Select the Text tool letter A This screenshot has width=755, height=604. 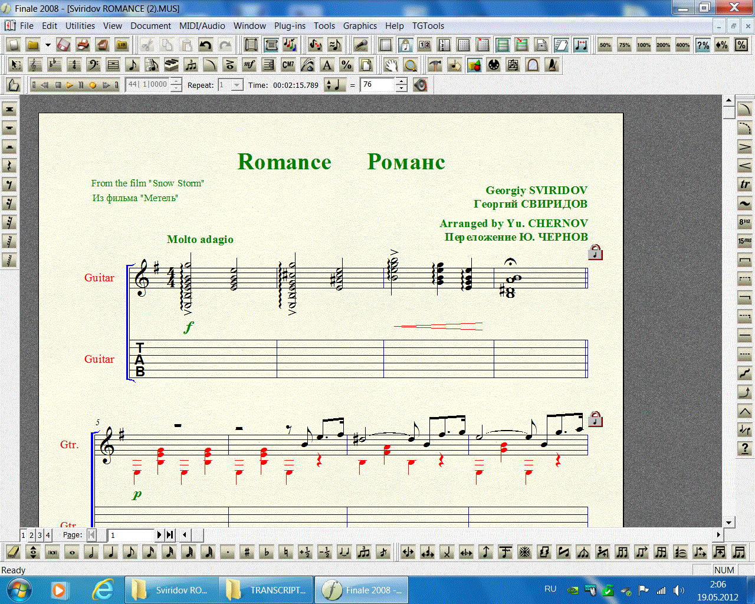pyautogui.click(x=327, y=65)
